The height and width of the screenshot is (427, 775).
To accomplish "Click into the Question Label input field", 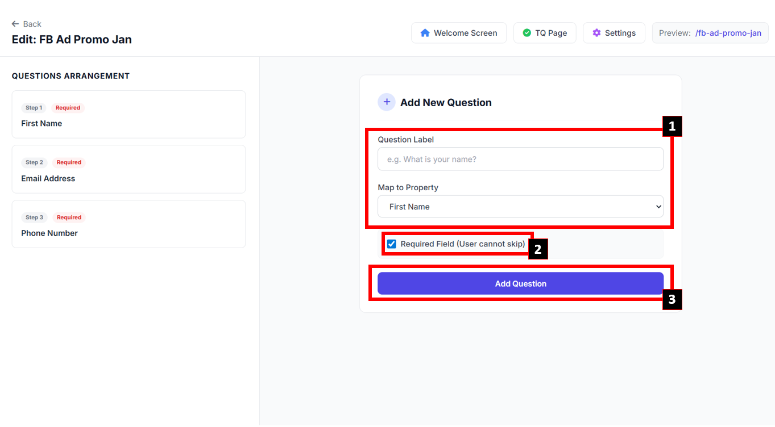I will pyautogui.click(x=520, y=159).
